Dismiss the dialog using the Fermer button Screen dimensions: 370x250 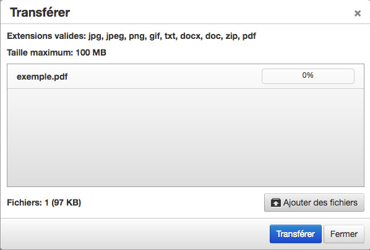coord(344,234)
